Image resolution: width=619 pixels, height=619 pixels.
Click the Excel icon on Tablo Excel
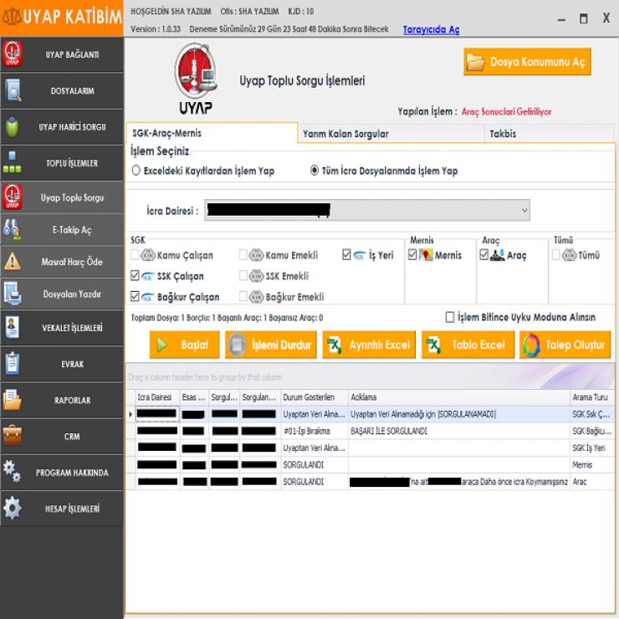pos(433,345)
